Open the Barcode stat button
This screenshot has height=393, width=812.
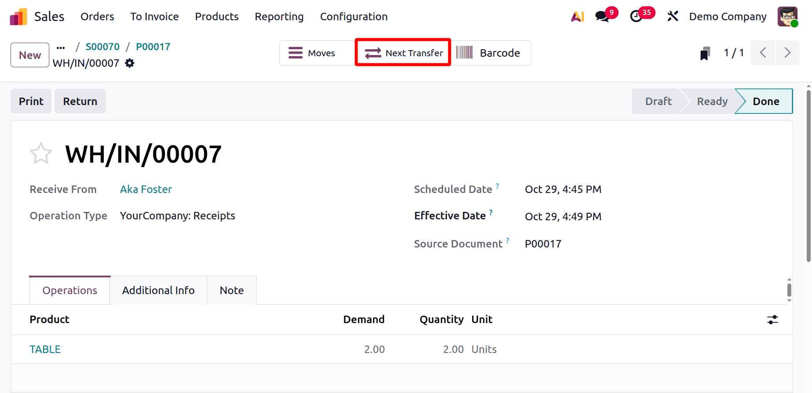(x=491, y=53)
